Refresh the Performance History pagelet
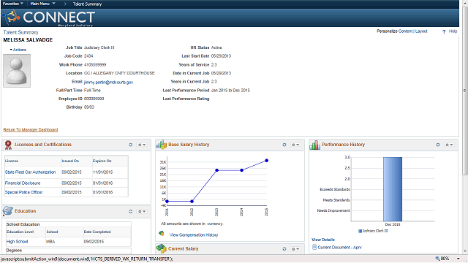Image resolution: width=468 pixels, height=263 pixels. [x=438, y=145]
